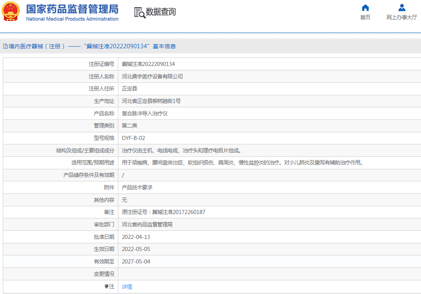421x294 pixels.
Task: Click the 注册人名称 row label
Action: 101,76
